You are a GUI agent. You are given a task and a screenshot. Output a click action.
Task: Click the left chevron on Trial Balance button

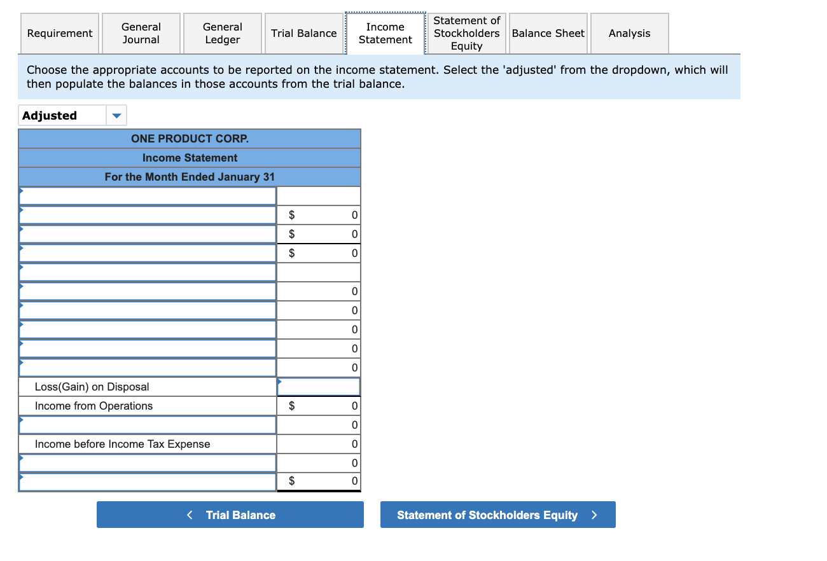click(190, 515)
